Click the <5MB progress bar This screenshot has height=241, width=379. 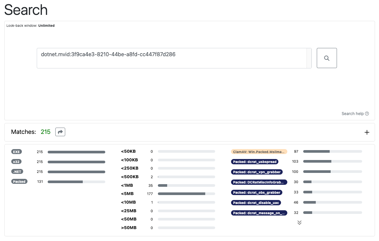click(x=186, y=194)
